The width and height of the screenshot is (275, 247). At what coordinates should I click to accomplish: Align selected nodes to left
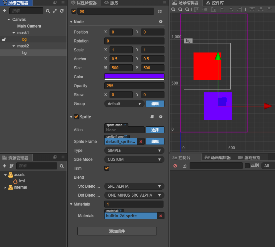tap(222, 9)
